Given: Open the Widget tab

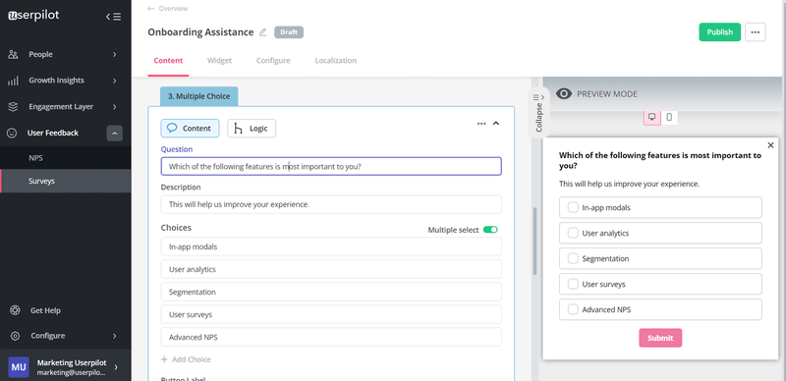Looking at the screenshot, I should point(219,61).
